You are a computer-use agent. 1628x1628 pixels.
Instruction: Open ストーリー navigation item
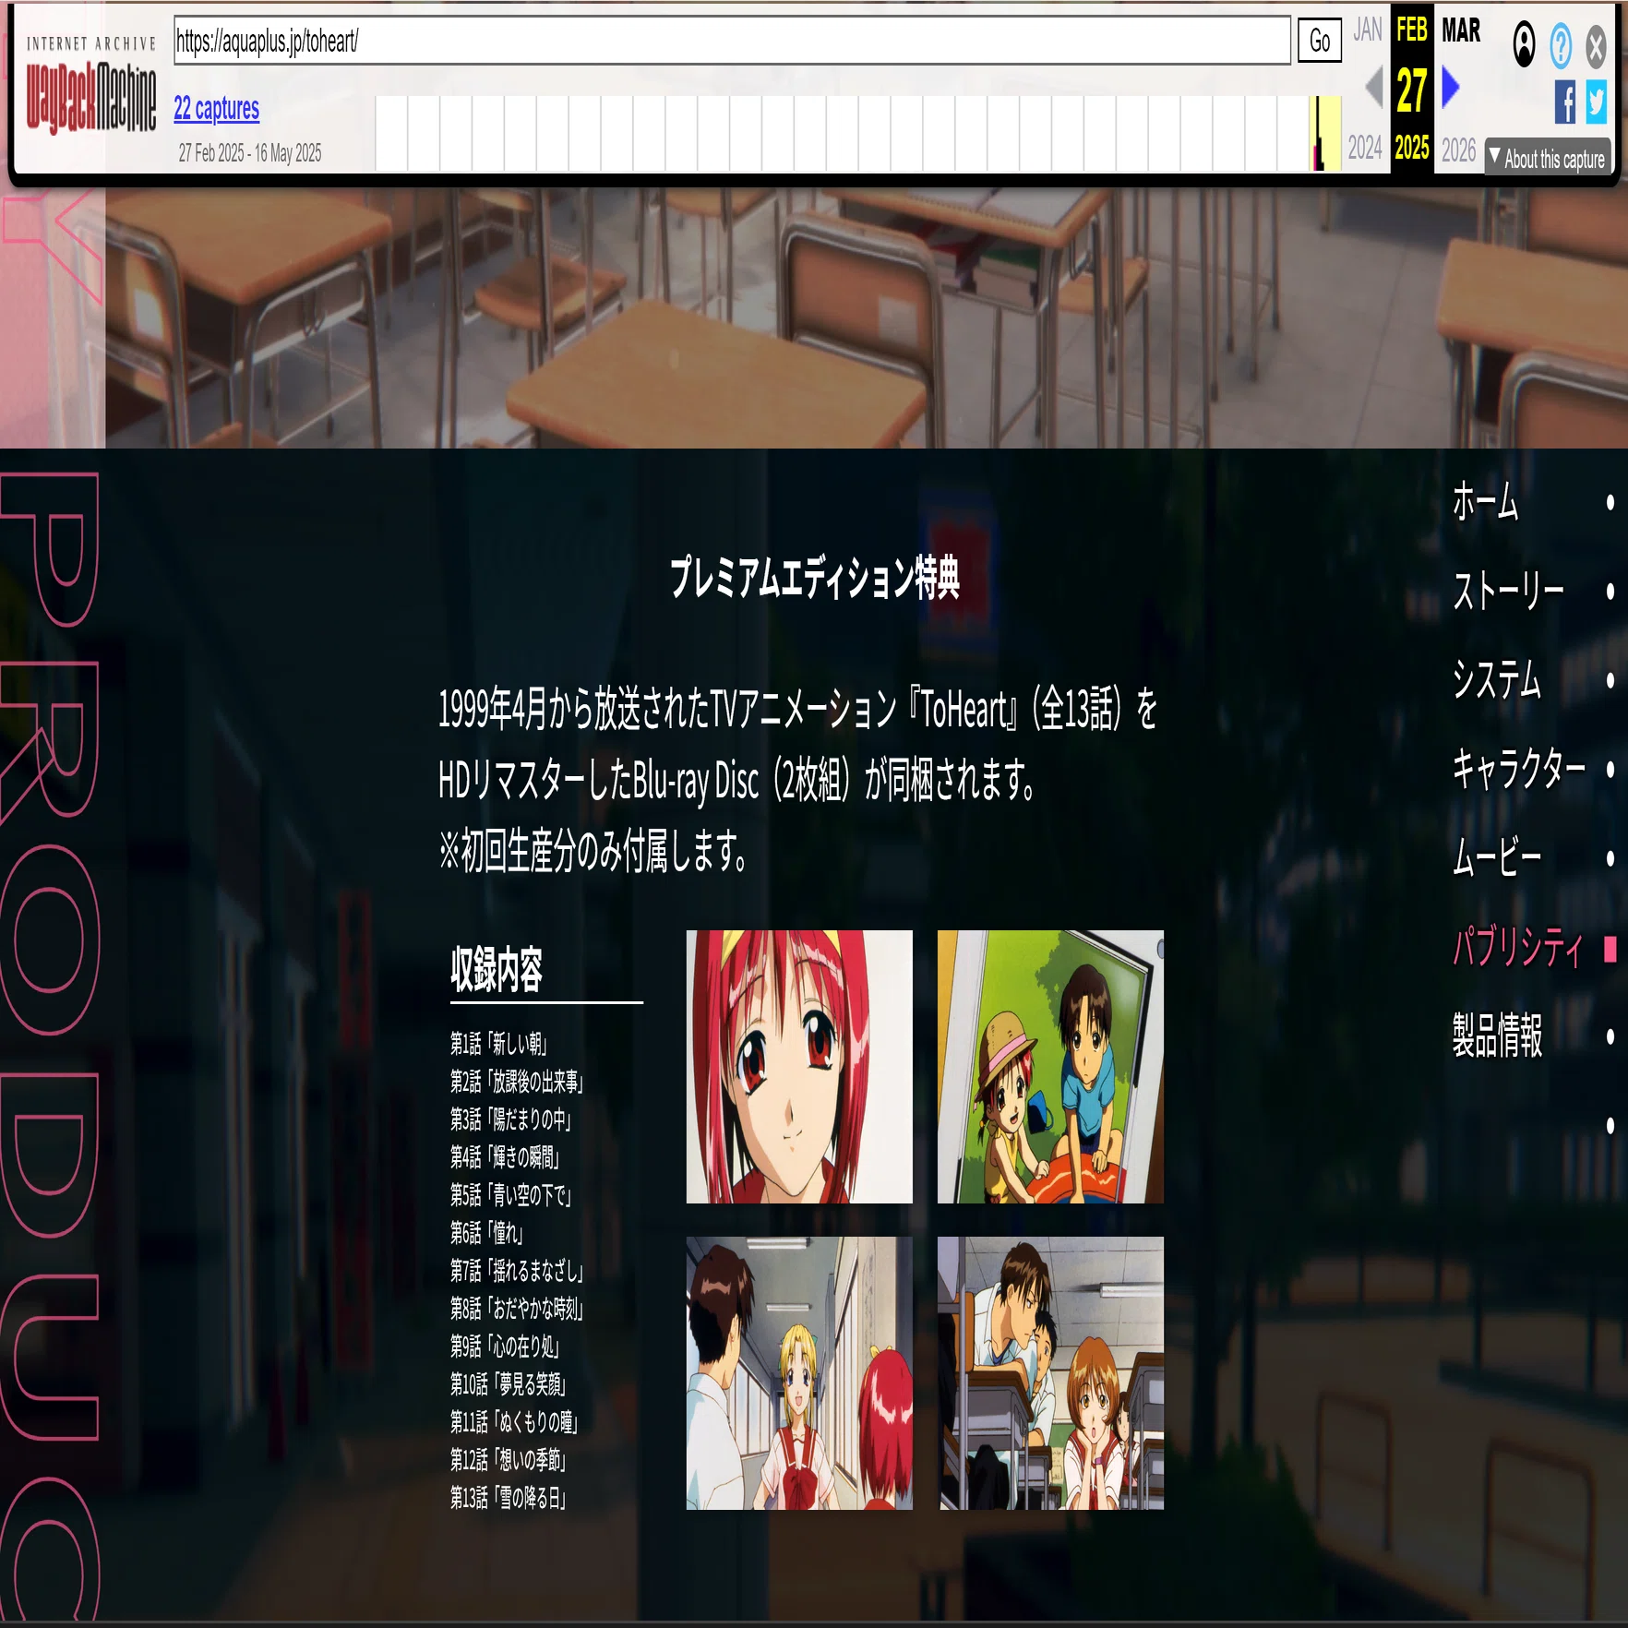tap(1508, 591)
